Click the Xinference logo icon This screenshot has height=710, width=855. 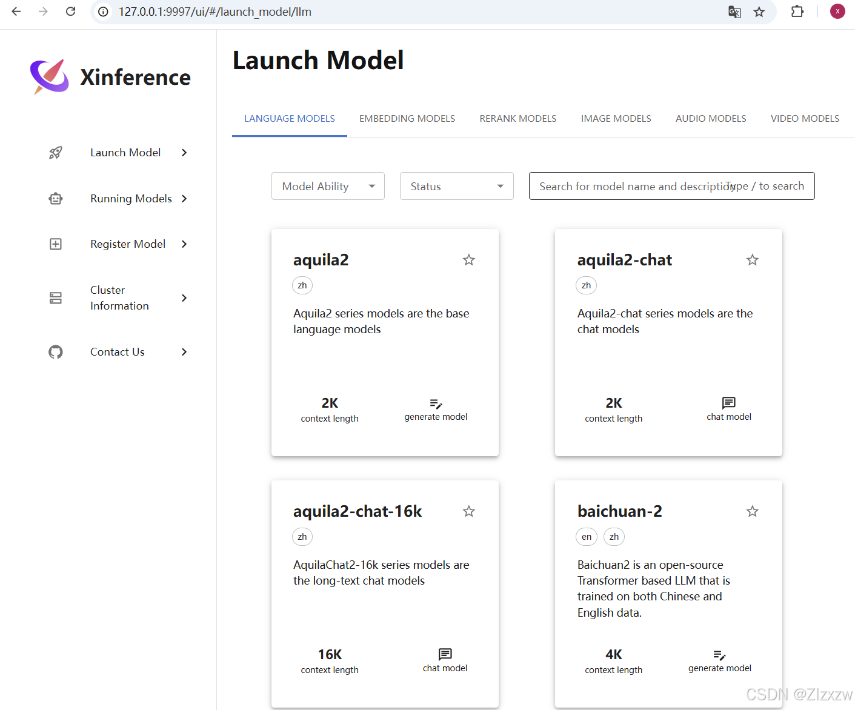point(50,76)
